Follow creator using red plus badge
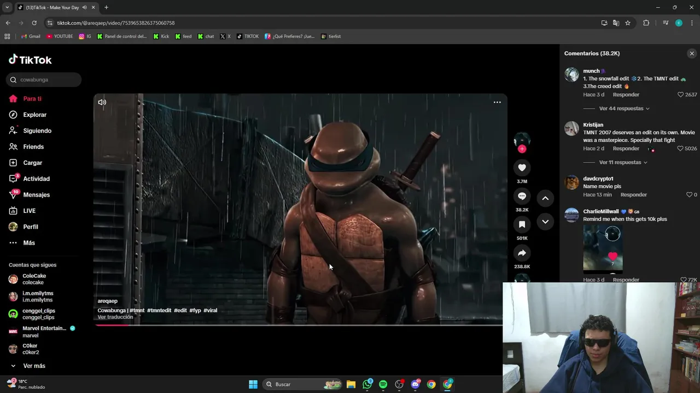 [522, 149]
